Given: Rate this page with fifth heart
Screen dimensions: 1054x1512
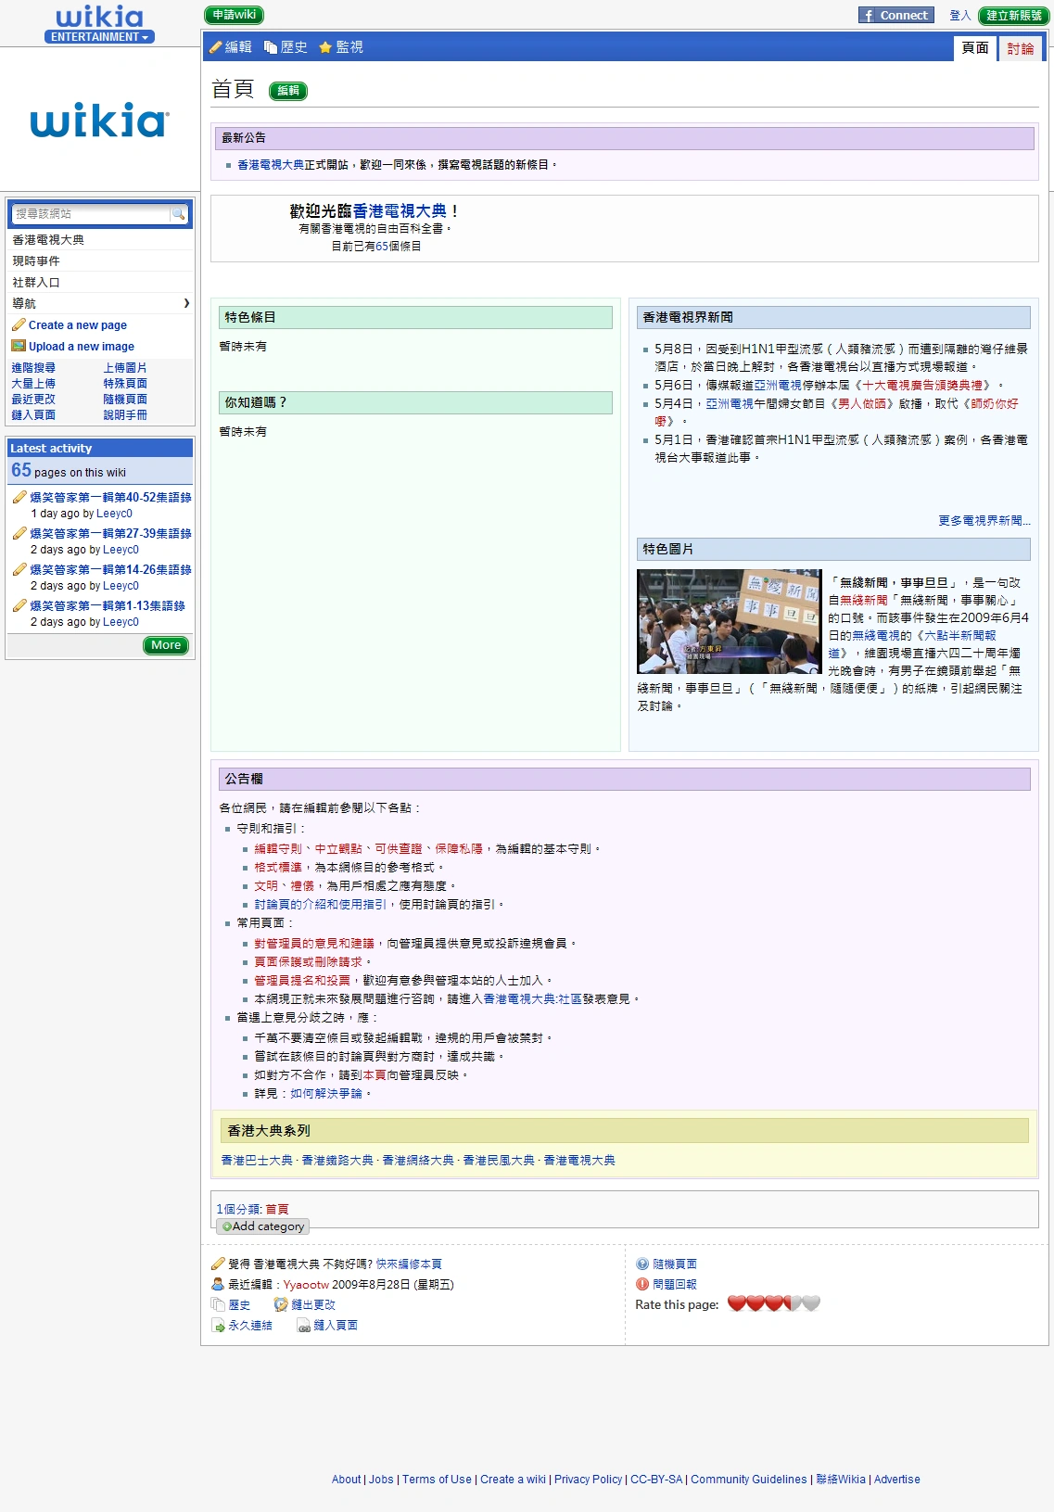Looking at the screenshot, I should (811, 1304).
